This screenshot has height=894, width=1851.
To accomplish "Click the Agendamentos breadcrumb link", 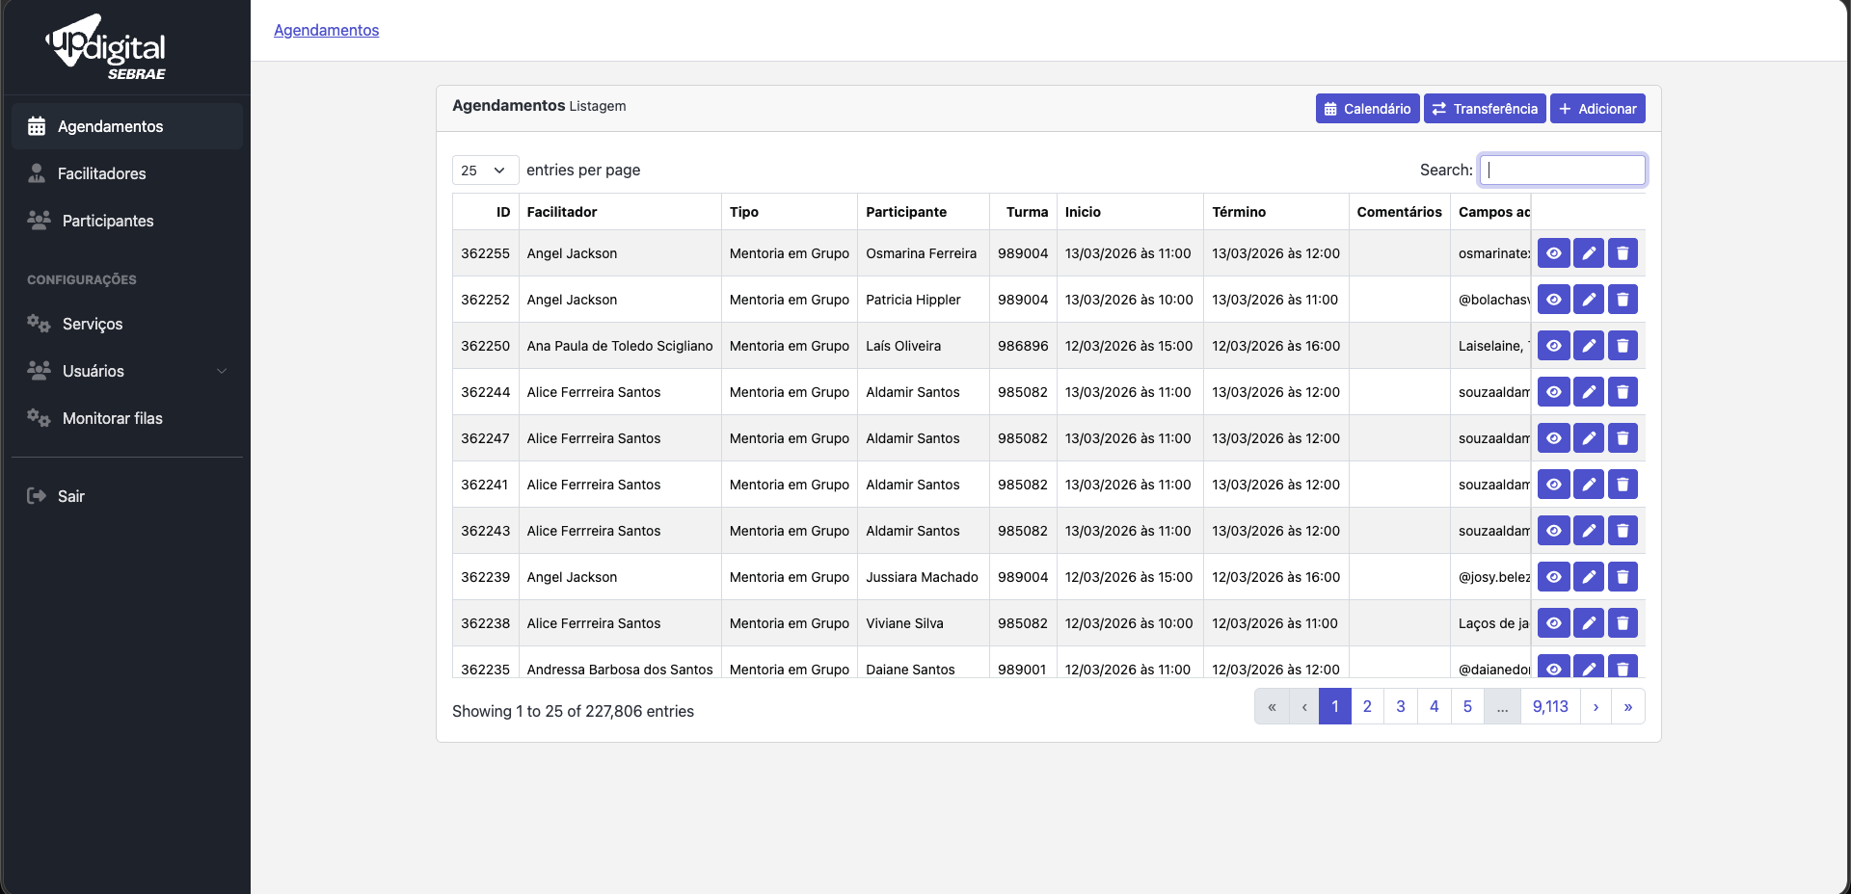I will click(x=326, y=30).
